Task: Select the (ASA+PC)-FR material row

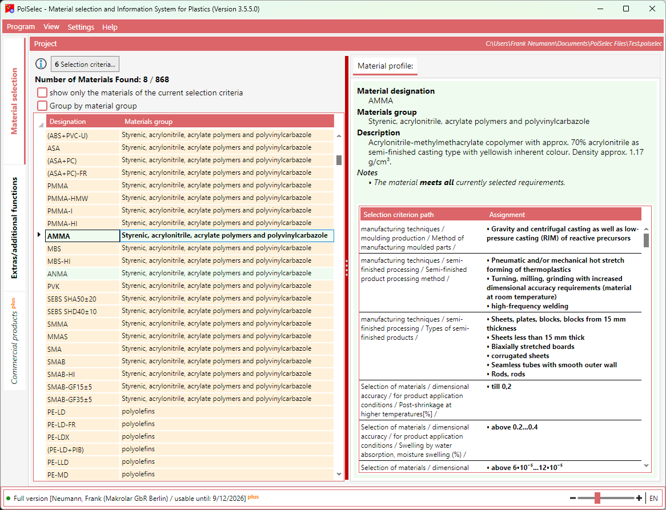Action: click(190, 173)
